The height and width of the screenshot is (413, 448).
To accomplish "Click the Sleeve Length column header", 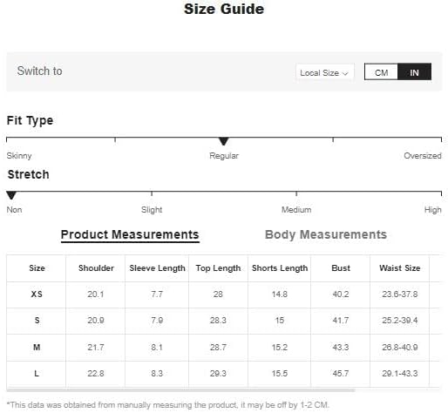I will point(157,268).
